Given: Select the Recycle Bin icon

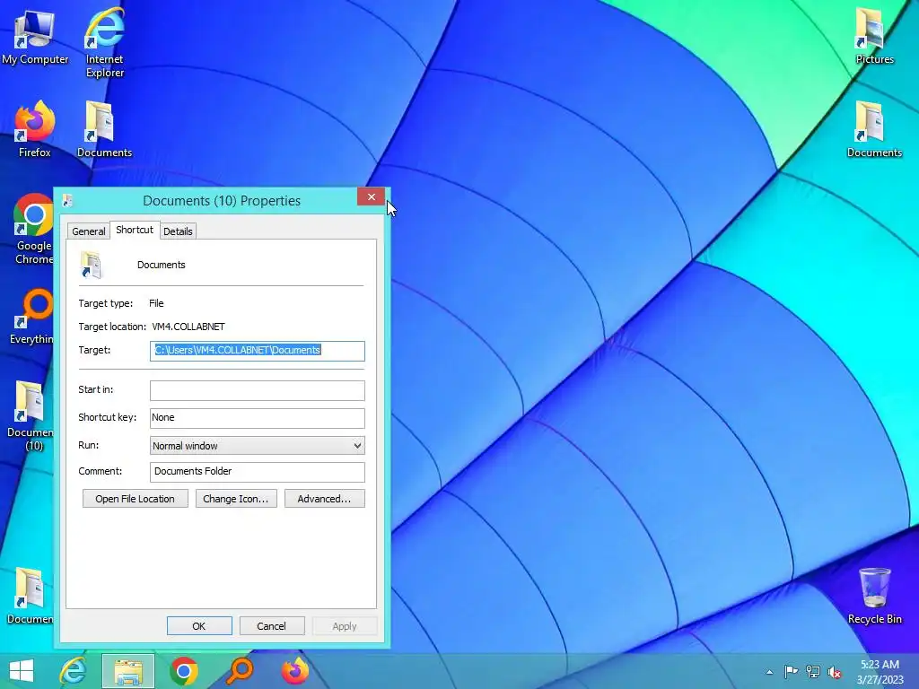Looking at the screenshot, I should click(874, 596).
